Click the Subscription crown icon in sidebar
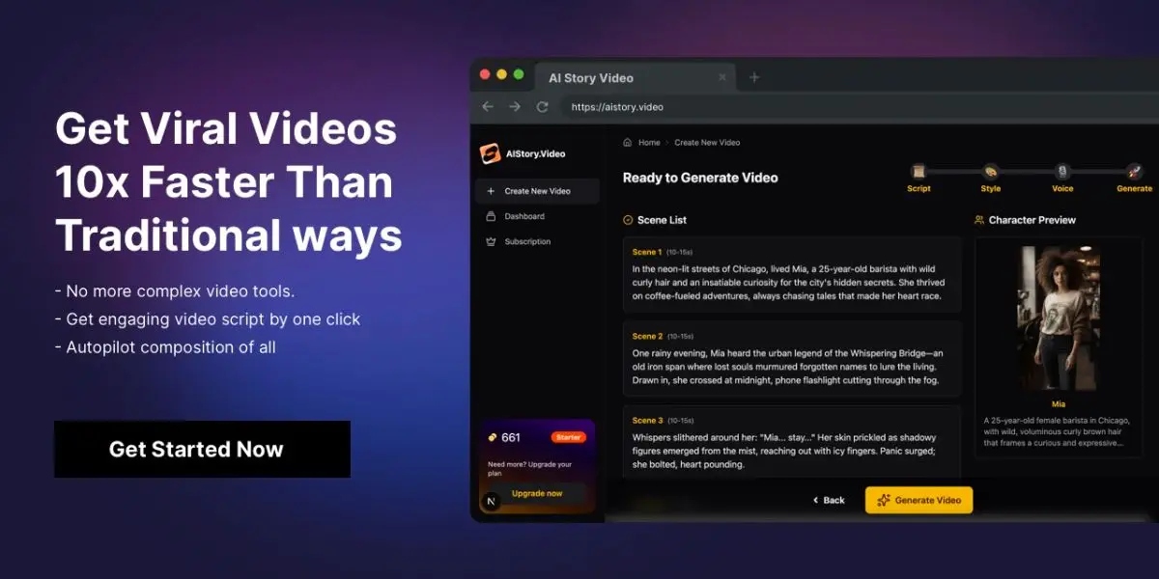Image resolution: width=1159 pixels, height=579 pixels. pos(491,241)
